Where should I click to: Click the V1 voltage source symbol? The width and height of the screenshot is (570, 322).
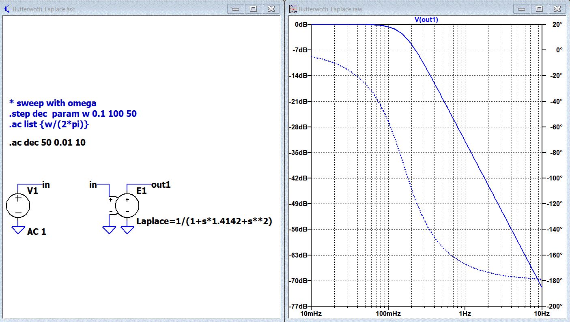click(18, 206)
